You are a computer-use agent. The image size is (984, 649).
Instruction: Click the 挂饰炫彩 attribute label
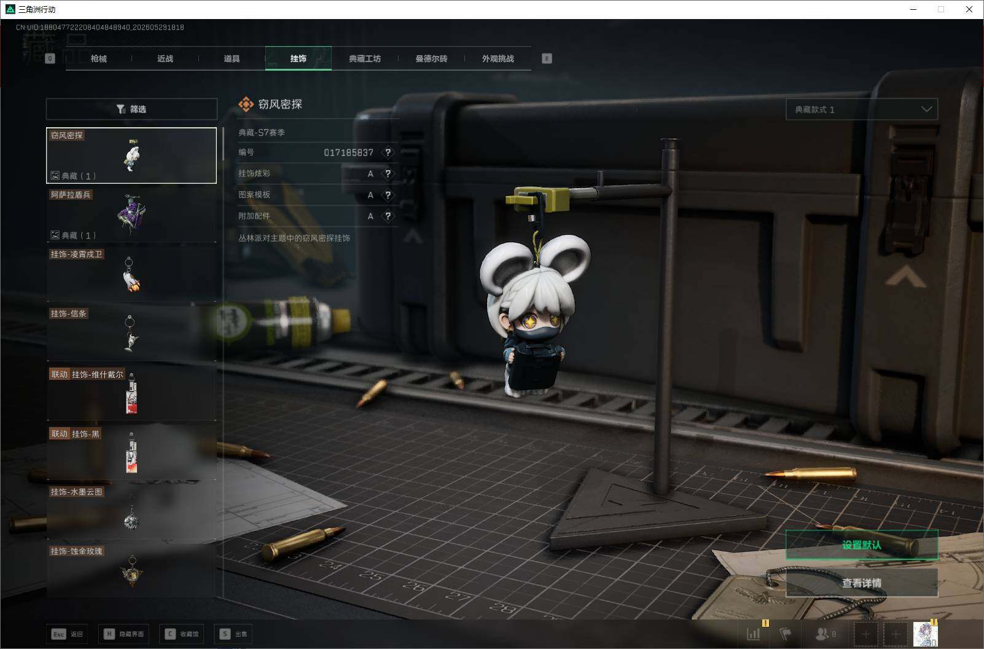tap(254, 173)
